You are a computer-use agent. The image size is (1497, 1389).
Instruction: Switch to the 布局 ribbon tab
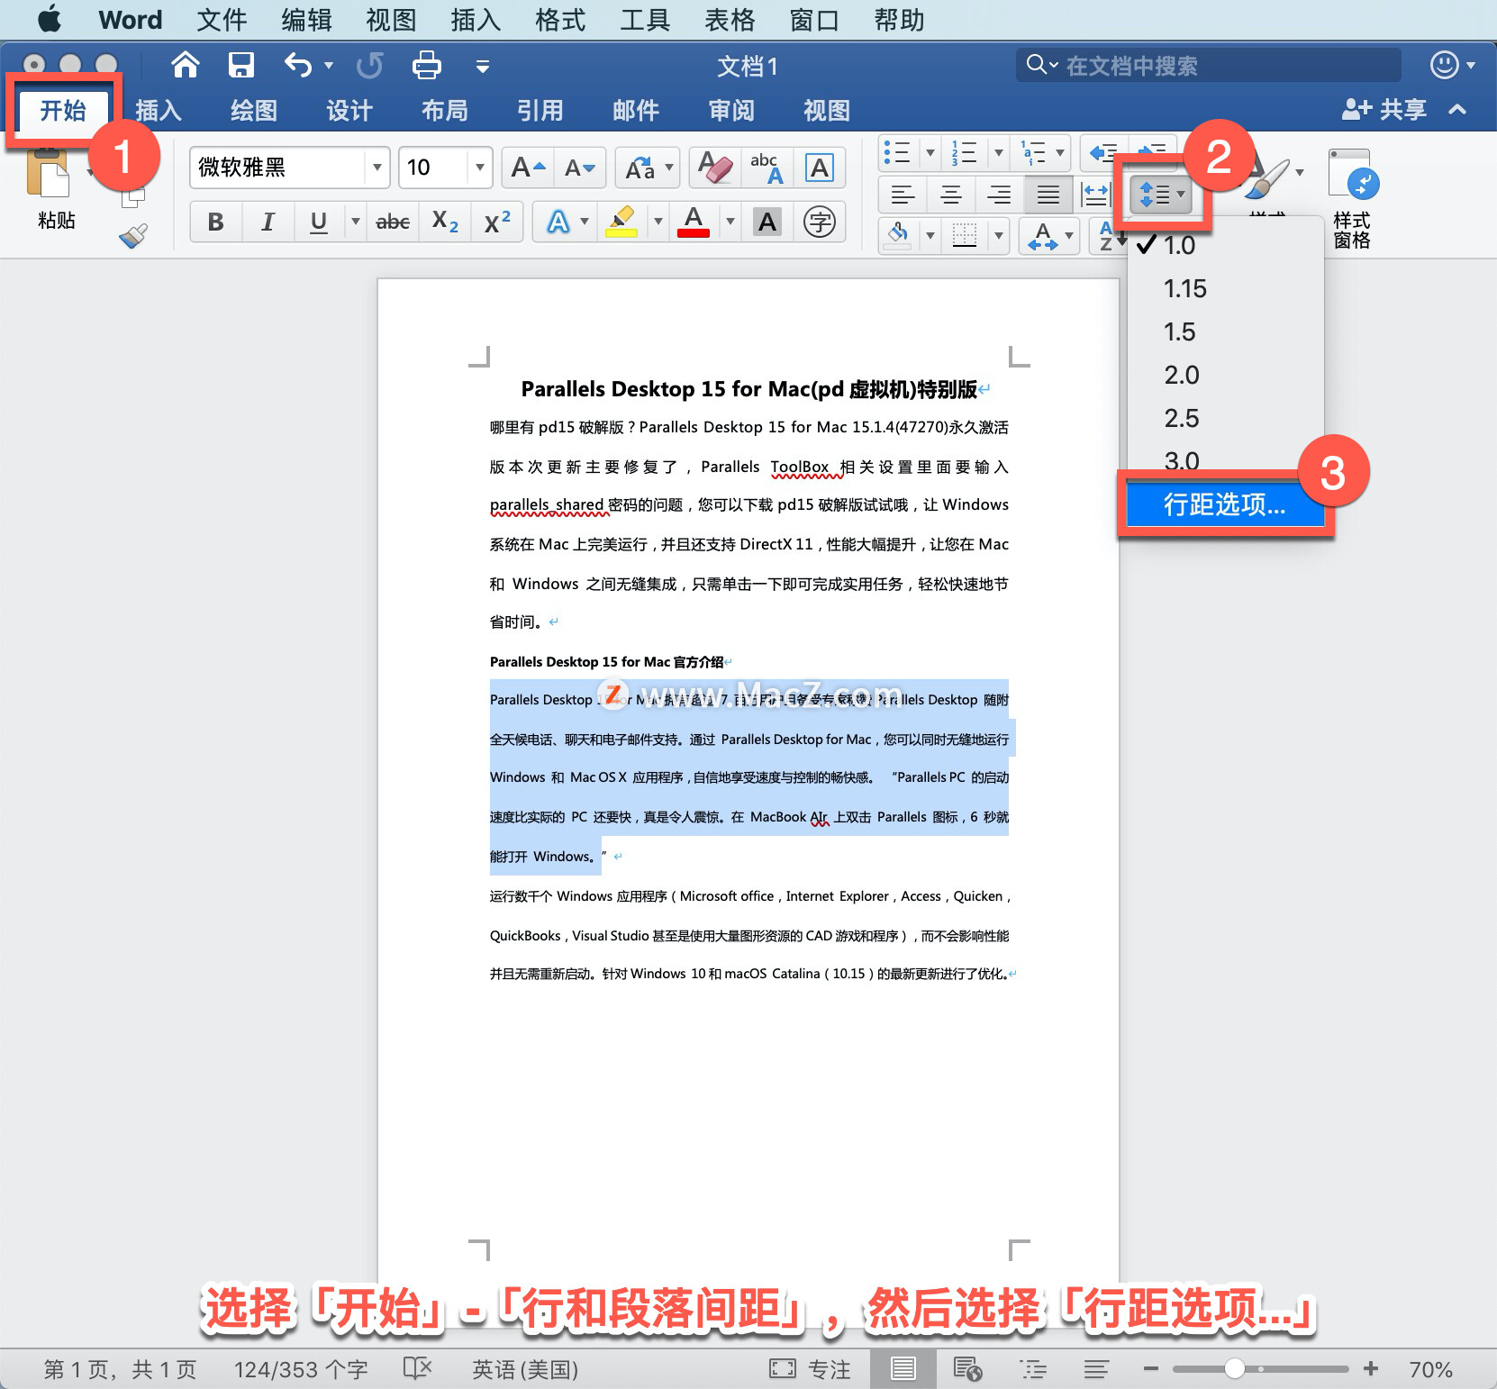(445, 110)
